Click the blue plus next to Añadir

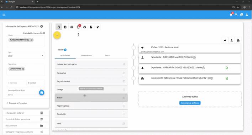pos(65,50)
